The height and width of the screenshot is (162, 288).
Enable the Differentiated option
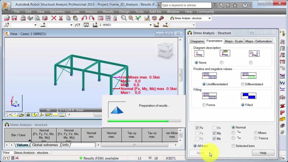coord(242,84)
